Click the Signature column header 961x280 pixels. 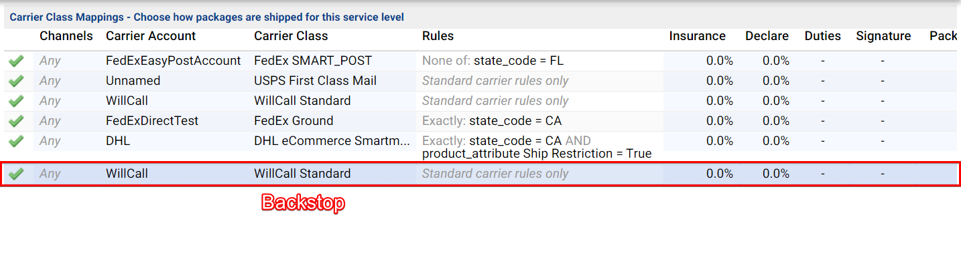click(x=883, y=36)
